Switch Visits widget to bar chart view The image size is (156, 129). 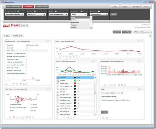pyautogui.click(x=67, y=57)
